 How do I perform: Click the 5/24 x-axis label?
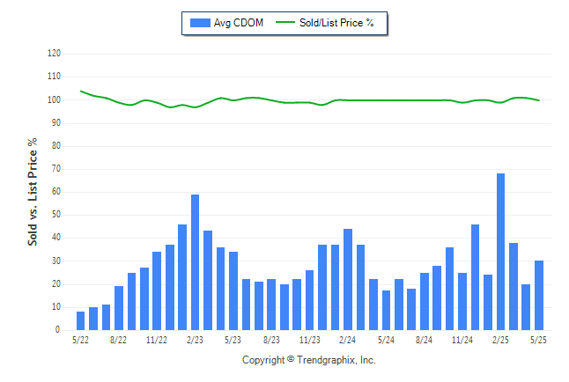click(386, 341)
